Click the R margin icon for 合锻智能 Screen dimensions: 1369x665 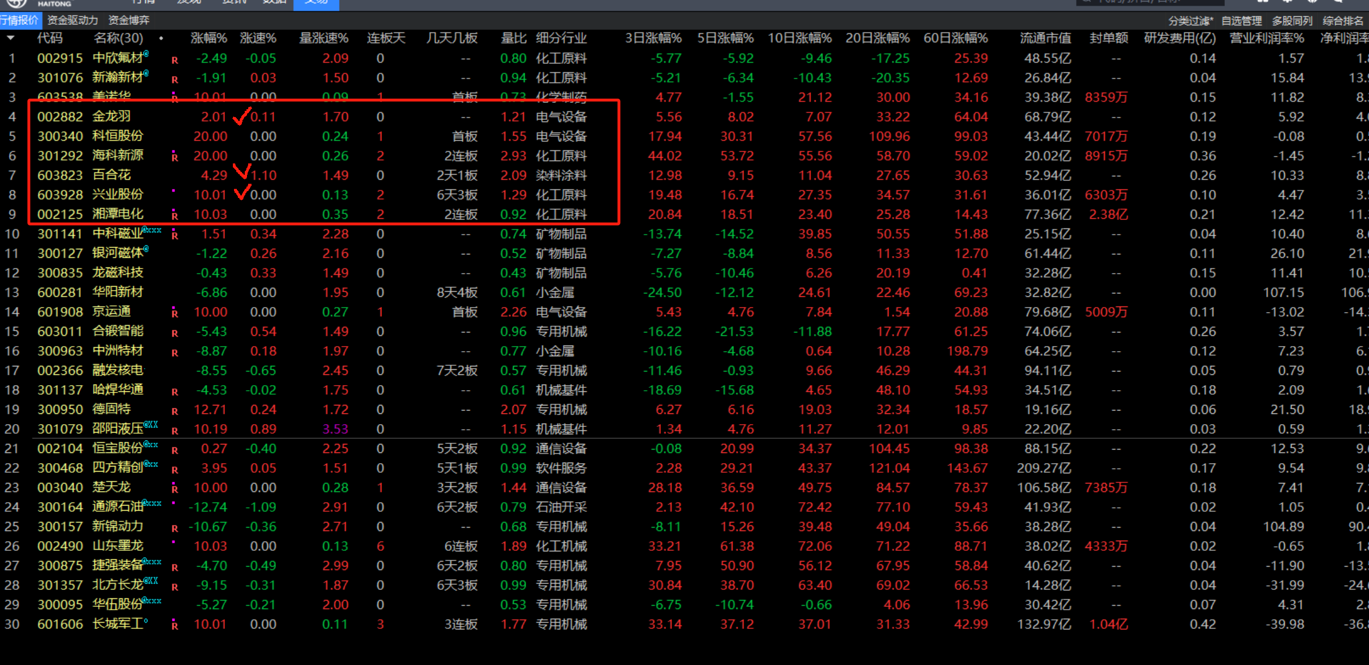point(175,333)
